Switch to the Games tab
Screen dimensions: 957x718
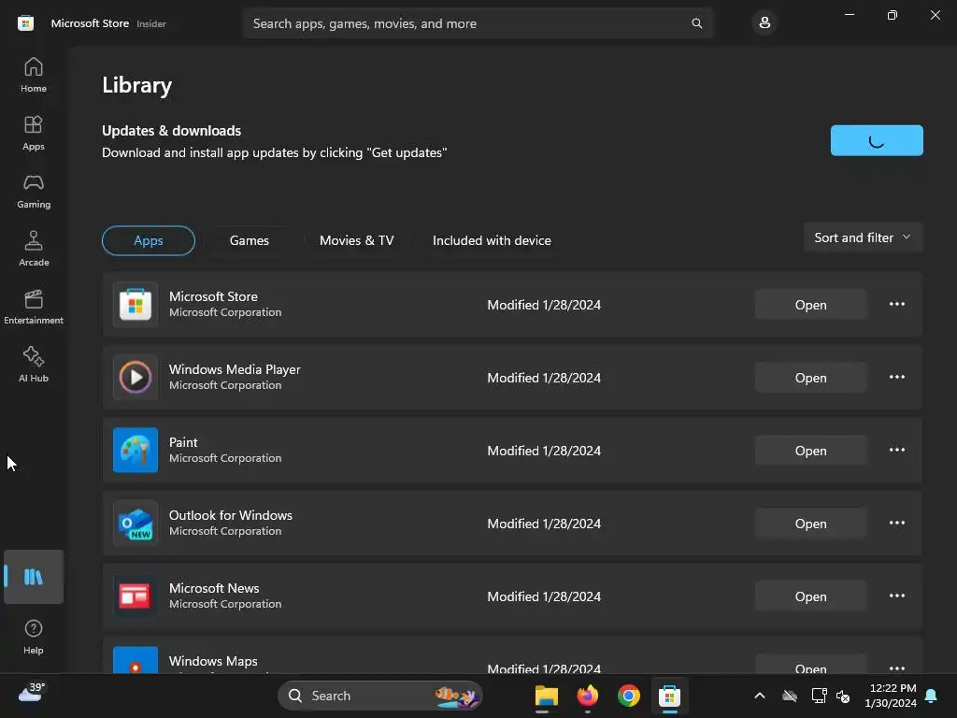coord(249,240)
